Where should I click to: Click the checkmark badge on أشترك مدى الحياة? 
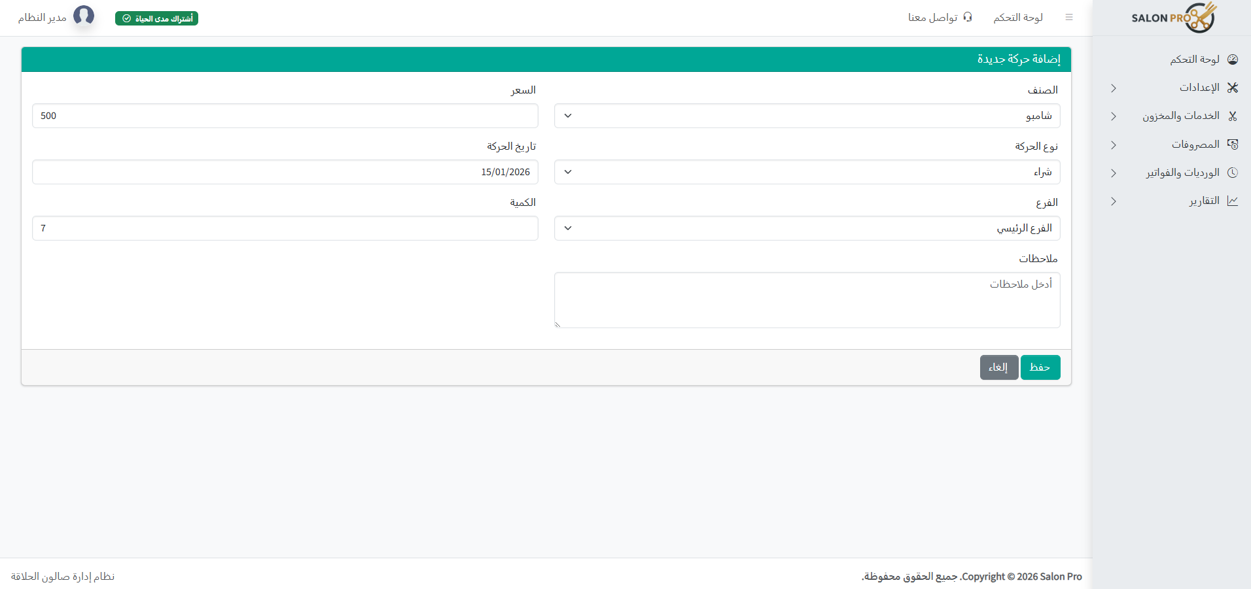tap(128, 18)
